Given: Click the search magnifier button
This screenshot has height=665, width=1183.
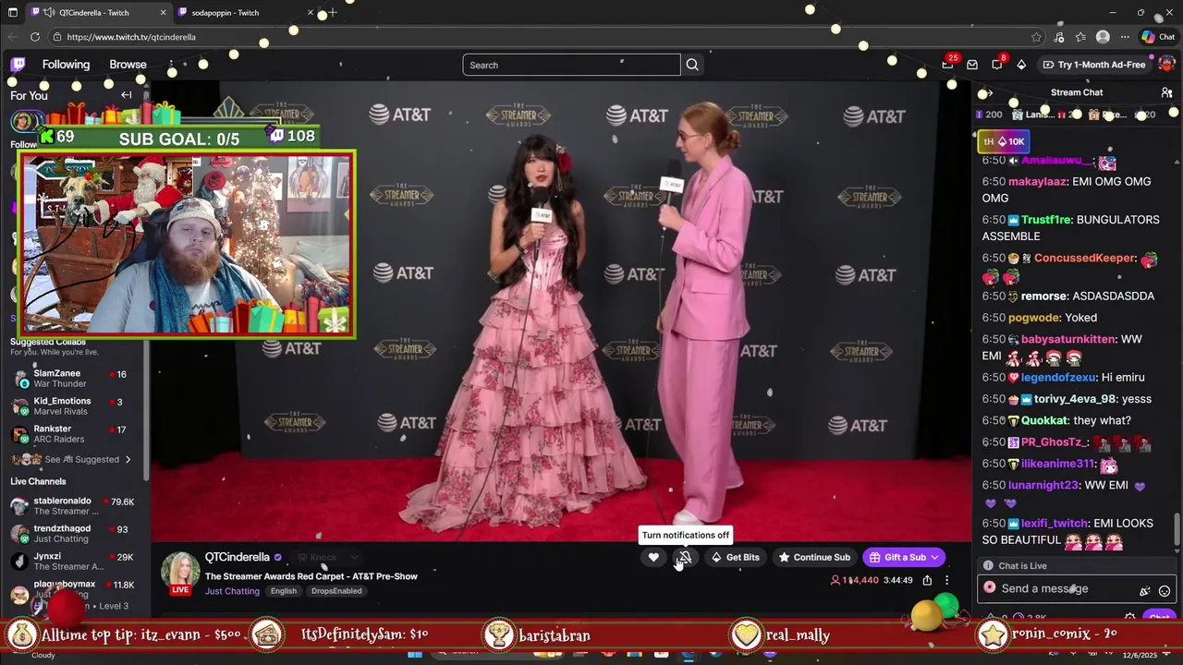Looking at the screenshot, I should pos(692,65).
